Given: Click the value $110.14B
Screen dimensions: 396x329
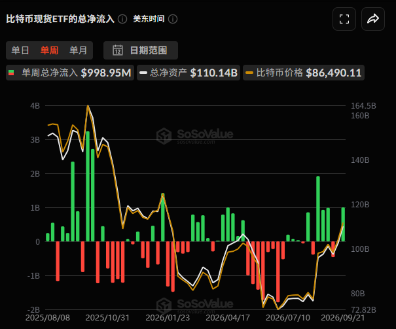Looking at the screenshot, I should point(214,73).
